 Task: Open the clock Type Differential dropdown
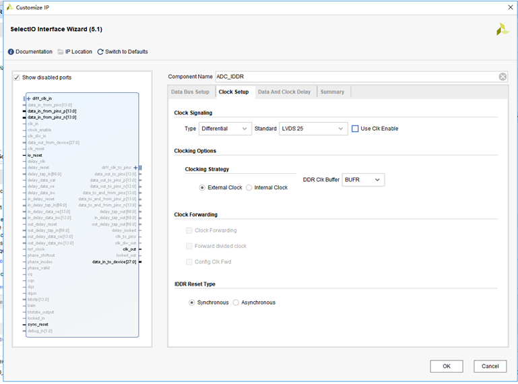[224, 129]
